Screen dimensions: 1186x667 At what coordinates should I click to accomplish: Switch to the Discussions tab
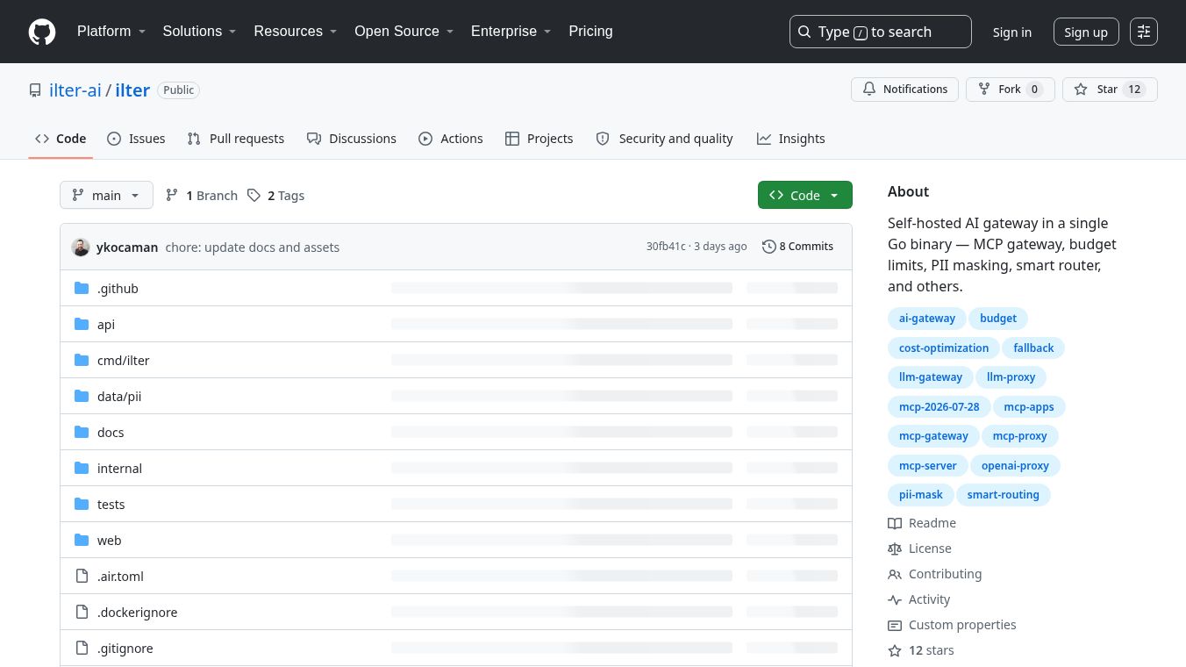point(352,139)
